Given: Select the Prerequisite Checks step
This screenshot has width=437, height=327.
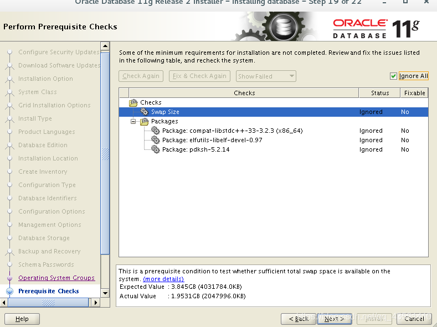Looking at the screenshot, I should point(49,291).
